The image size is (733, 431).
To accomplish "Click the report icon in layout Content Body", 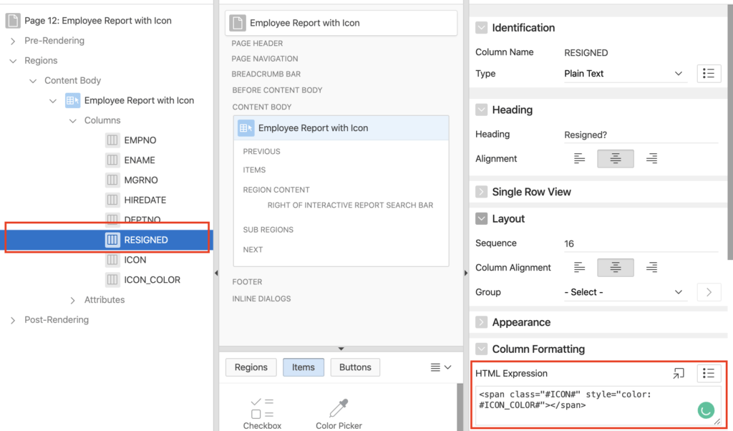I will tap(246, 128).
